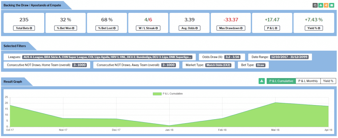The width and height of the screenshot is (338, 138).
Task: Click the green download icon in header
Action: 321,5
